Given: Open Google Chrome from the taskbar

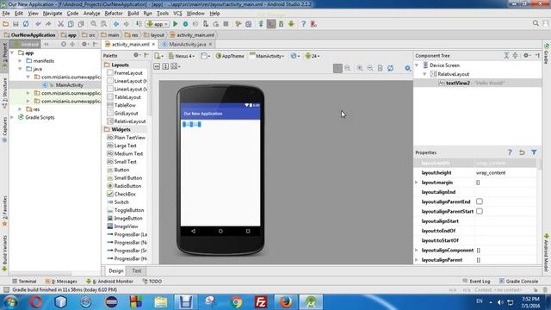Looking at the screenshot, I should pos(237,302).
